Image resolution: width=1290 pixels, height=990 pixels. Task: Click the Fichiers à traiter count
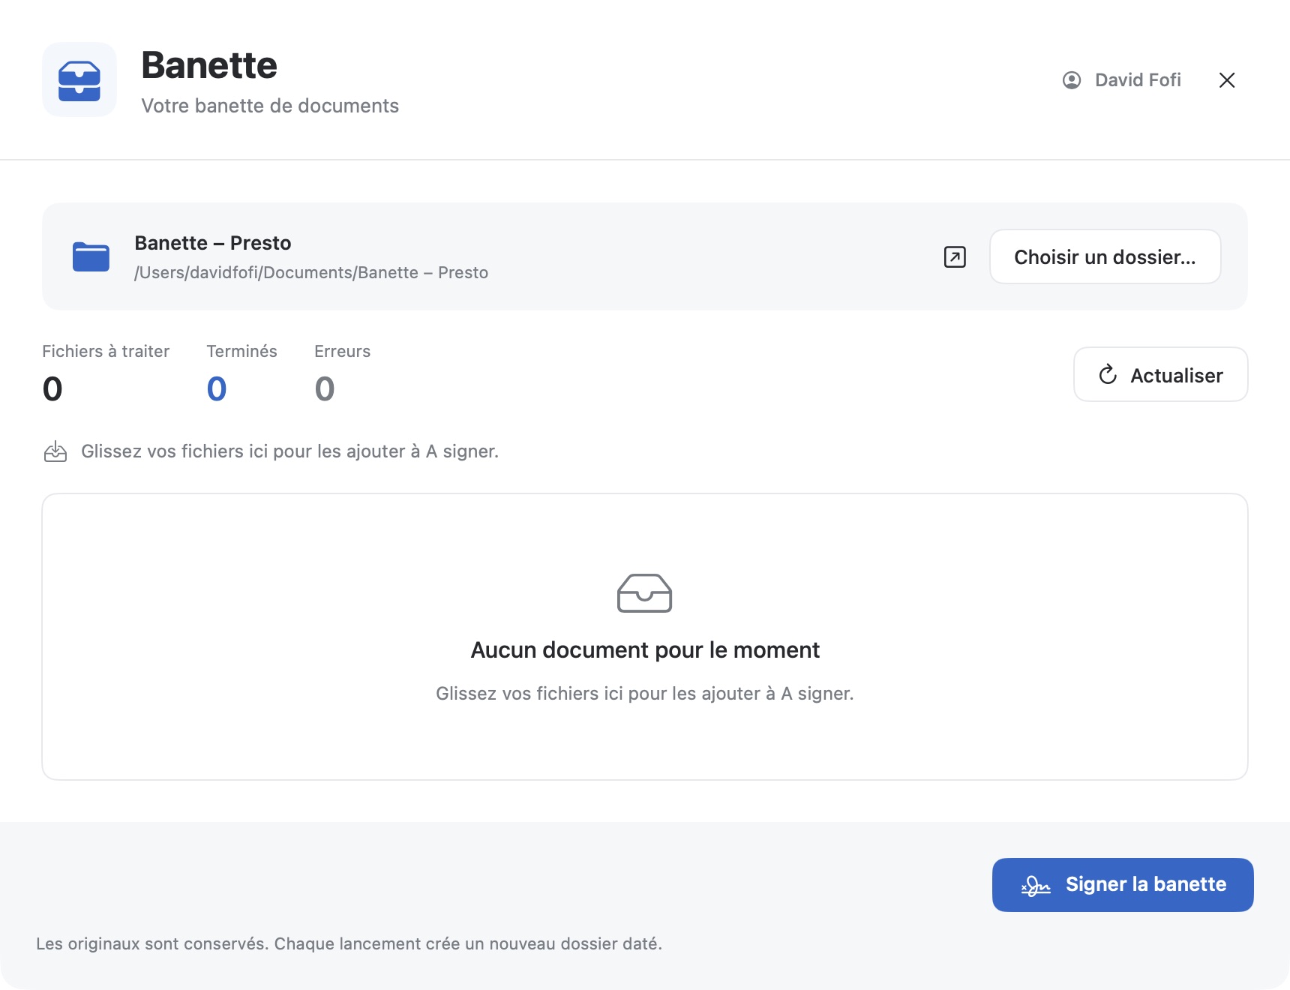click(52, 388)
